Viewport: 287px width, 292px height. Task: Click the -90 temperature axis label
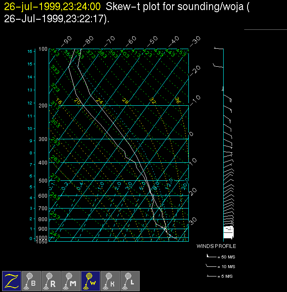(66, 41)
